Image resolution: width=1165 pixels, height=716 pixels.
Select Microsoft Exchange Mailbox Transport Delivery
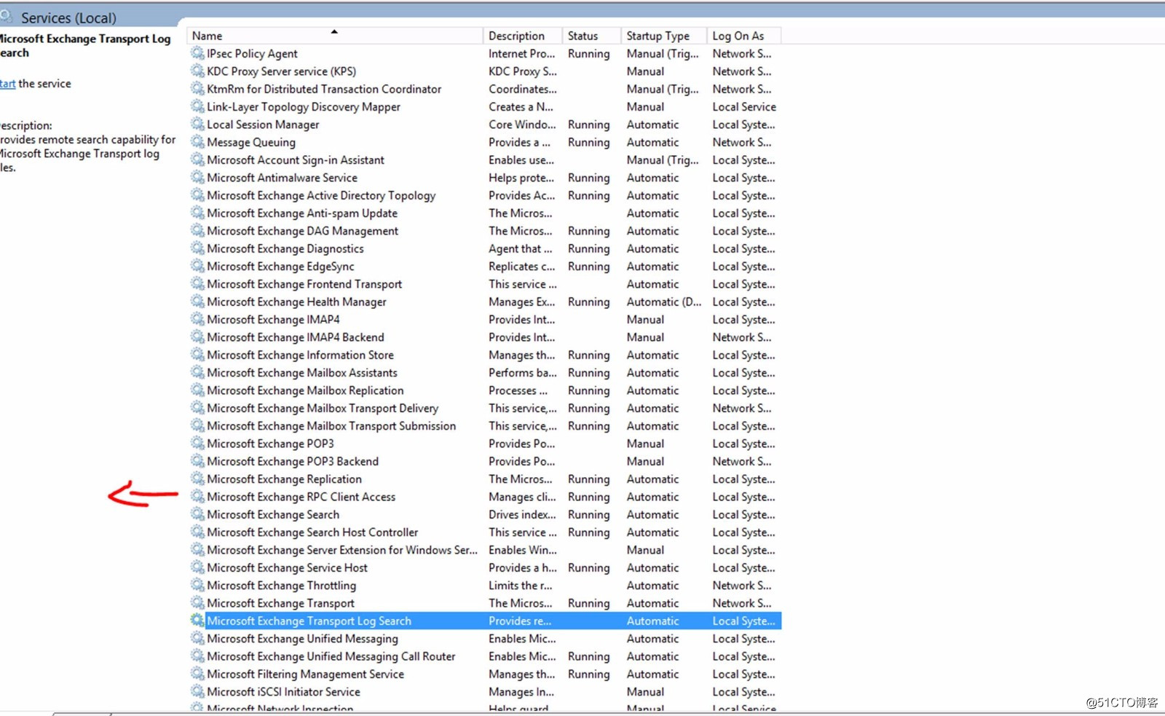pyautogui.click(x=323, y=408)
